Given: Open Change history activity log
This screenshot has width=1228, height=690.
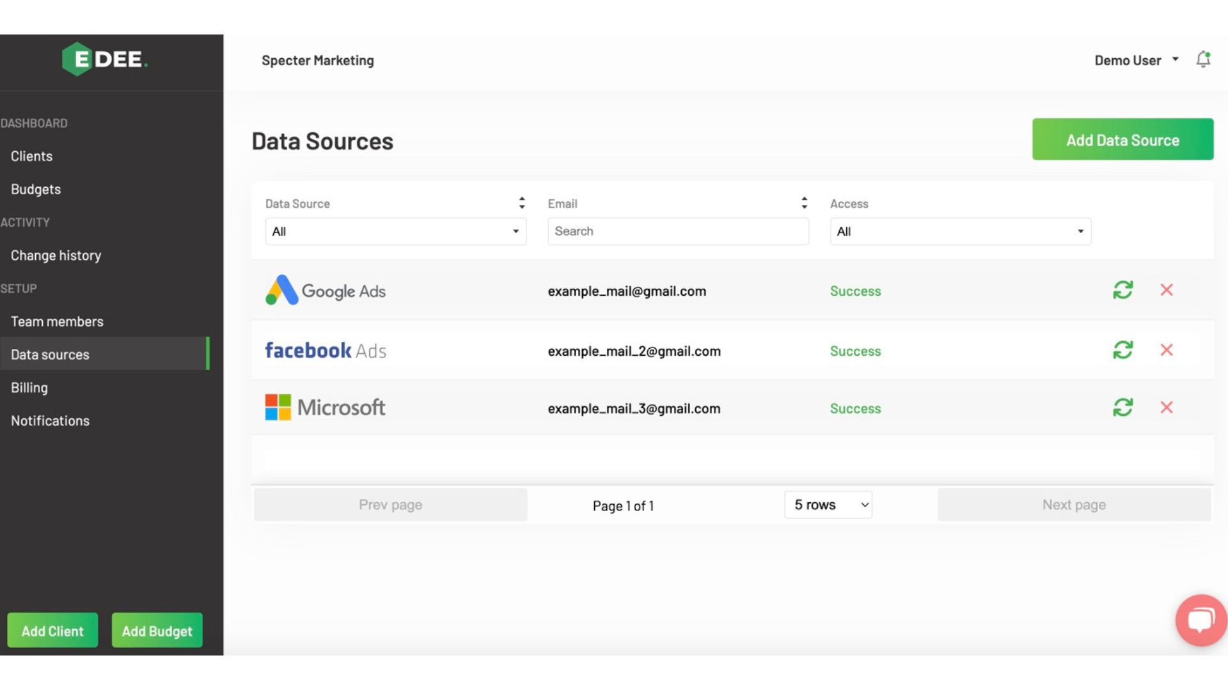Looking at the screenshot, I should click(x=56, y=254).
